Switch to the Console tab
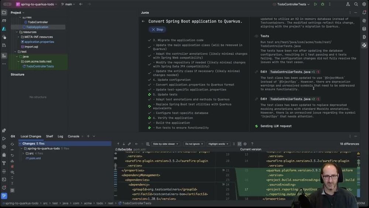 point(73,136)
